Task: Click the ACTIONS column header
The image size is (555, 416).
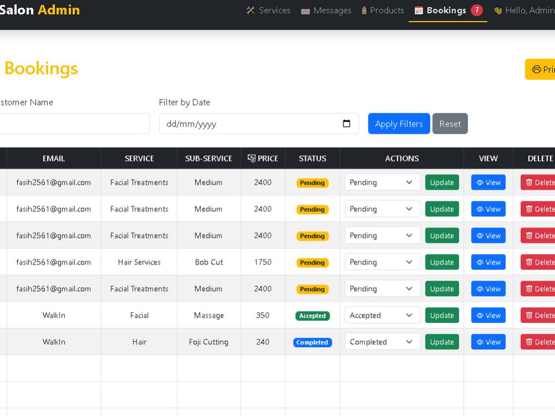Action: pyautogui.click(x=402, y=159)
